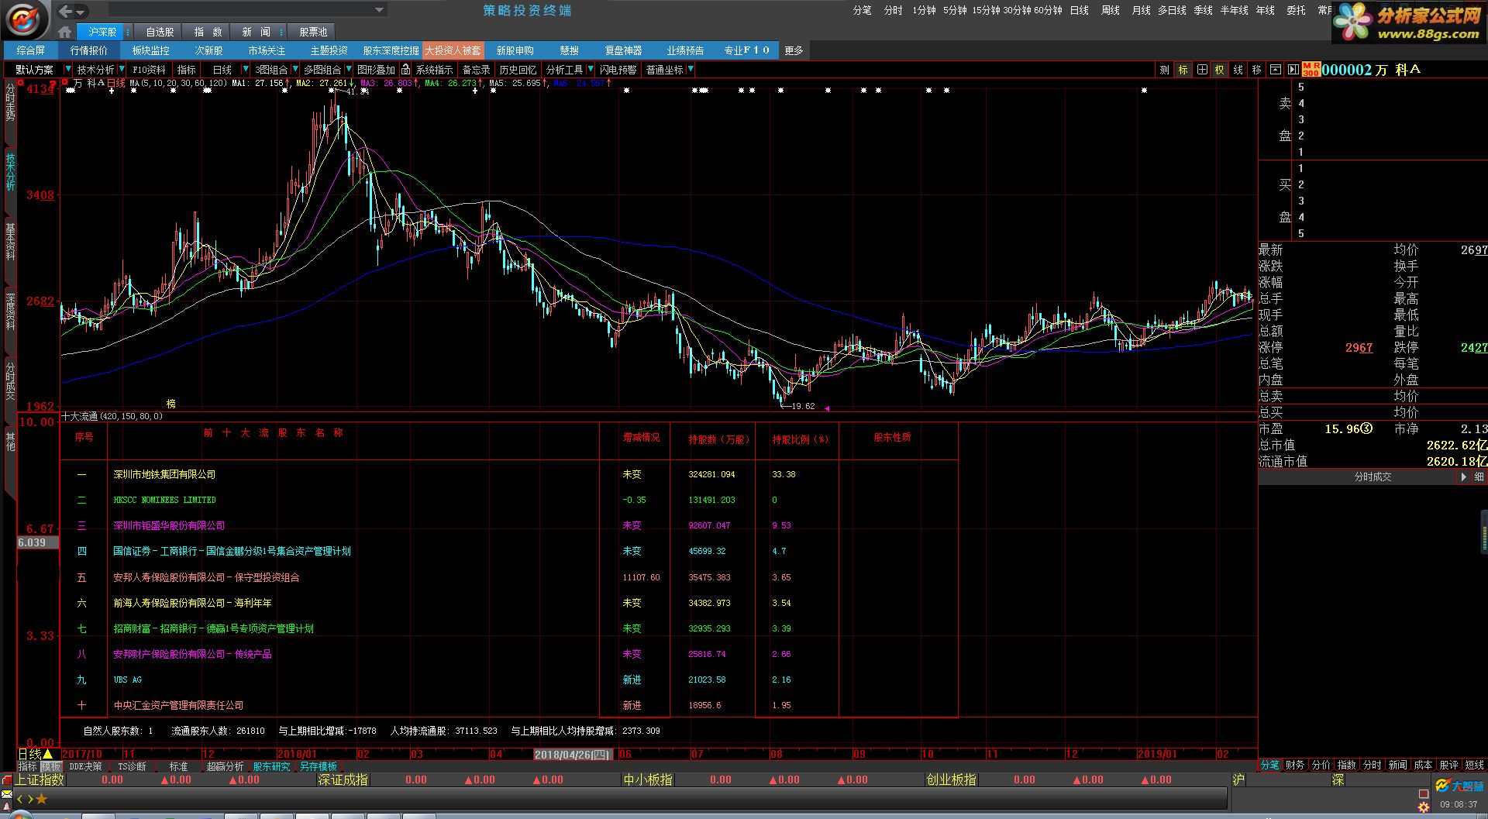Image resolution: width=1488 pixels, height=819 pixels.
Task: Toggle the 标 marker button
Action: 1183,70
